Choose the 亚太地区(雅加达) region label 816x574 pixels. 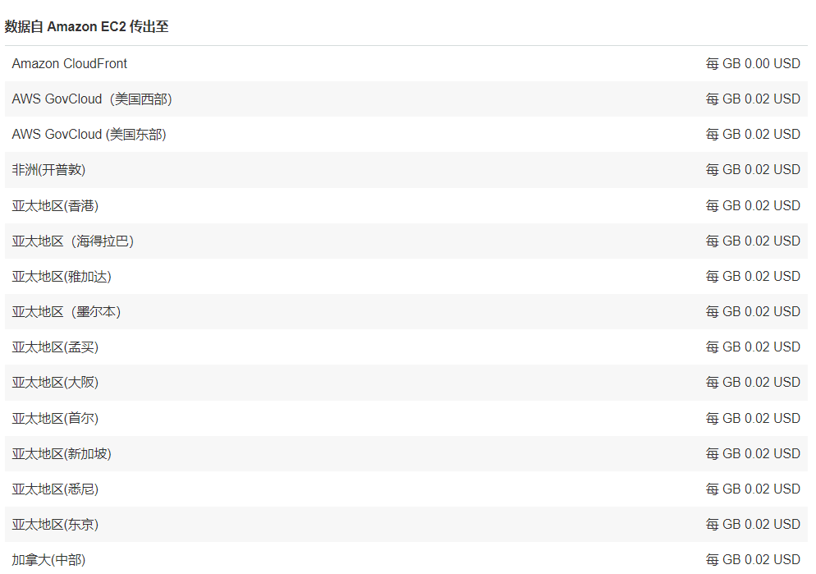[62, 276]
